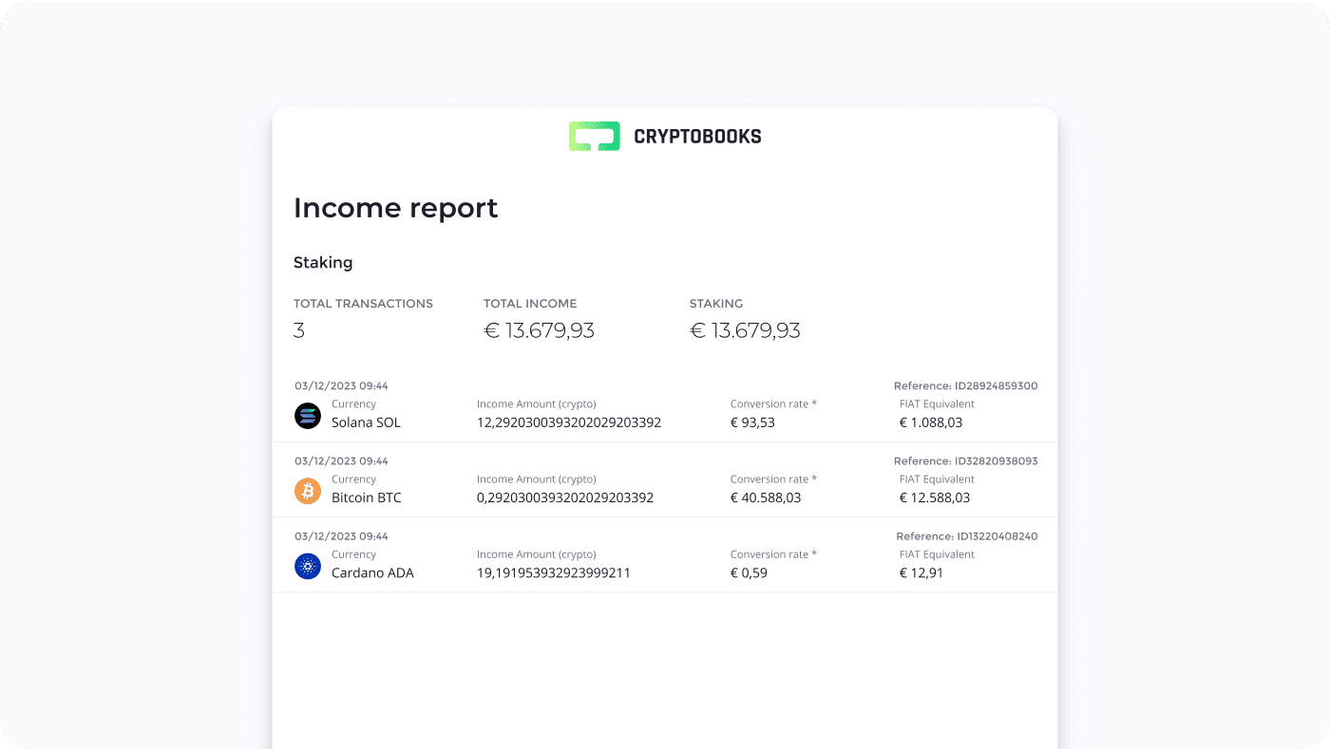Click the Bitcoin BTC coin icon

pyautogui.click(x=307, y=491)
